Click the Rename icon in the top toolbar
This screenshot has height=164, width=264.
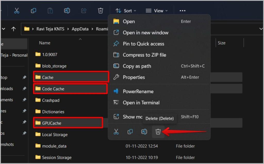point(67,11)
